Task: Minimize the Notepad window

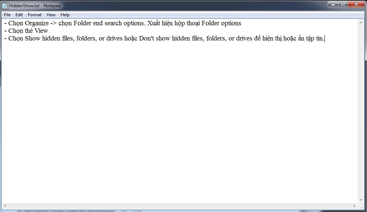Action: click(x=333, y=4)
